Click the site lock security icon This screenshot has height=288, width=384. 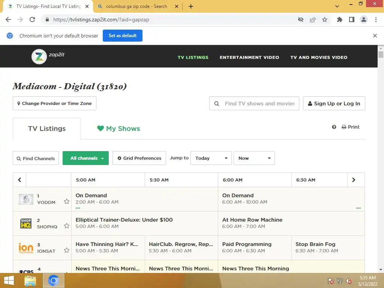[x=47, y=19]
